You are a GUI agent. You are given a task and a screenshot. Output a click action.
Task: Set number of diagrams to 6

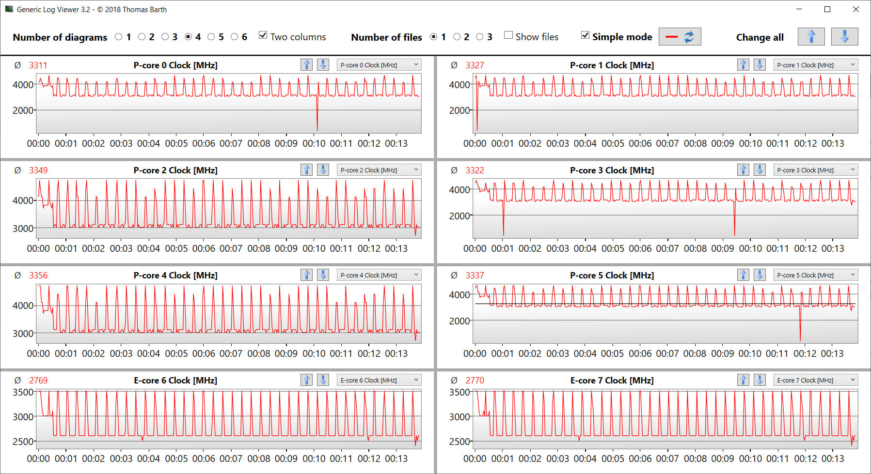[235, 37]
